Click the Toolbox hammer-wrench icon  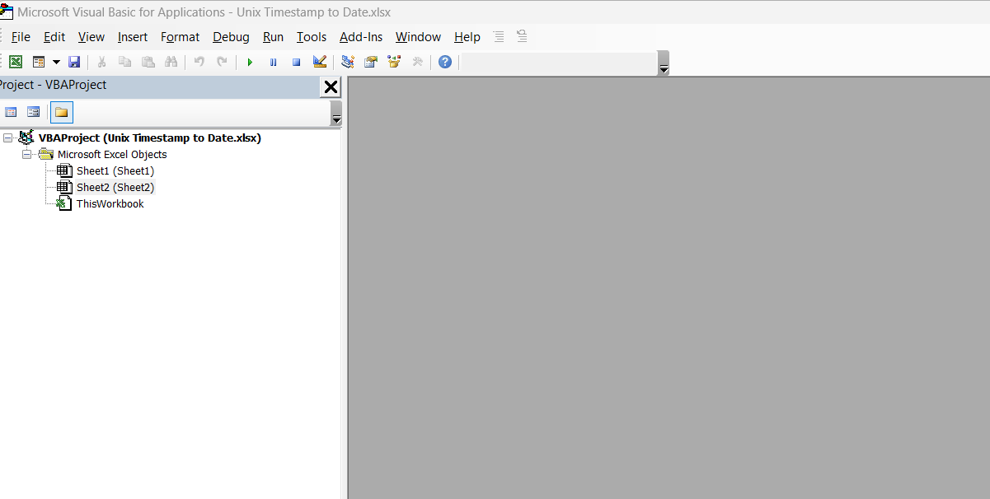[417, 62]
